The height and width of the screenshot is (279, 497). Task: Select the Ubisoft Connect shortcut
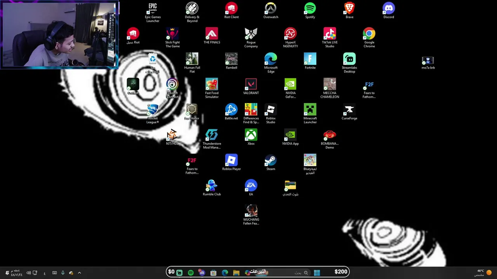(172, 89)
